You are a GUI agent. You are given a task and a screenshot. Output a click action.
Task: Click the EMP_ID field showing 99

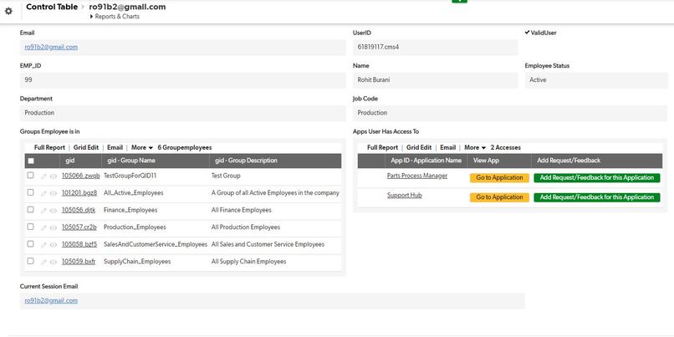coord(182,80)
